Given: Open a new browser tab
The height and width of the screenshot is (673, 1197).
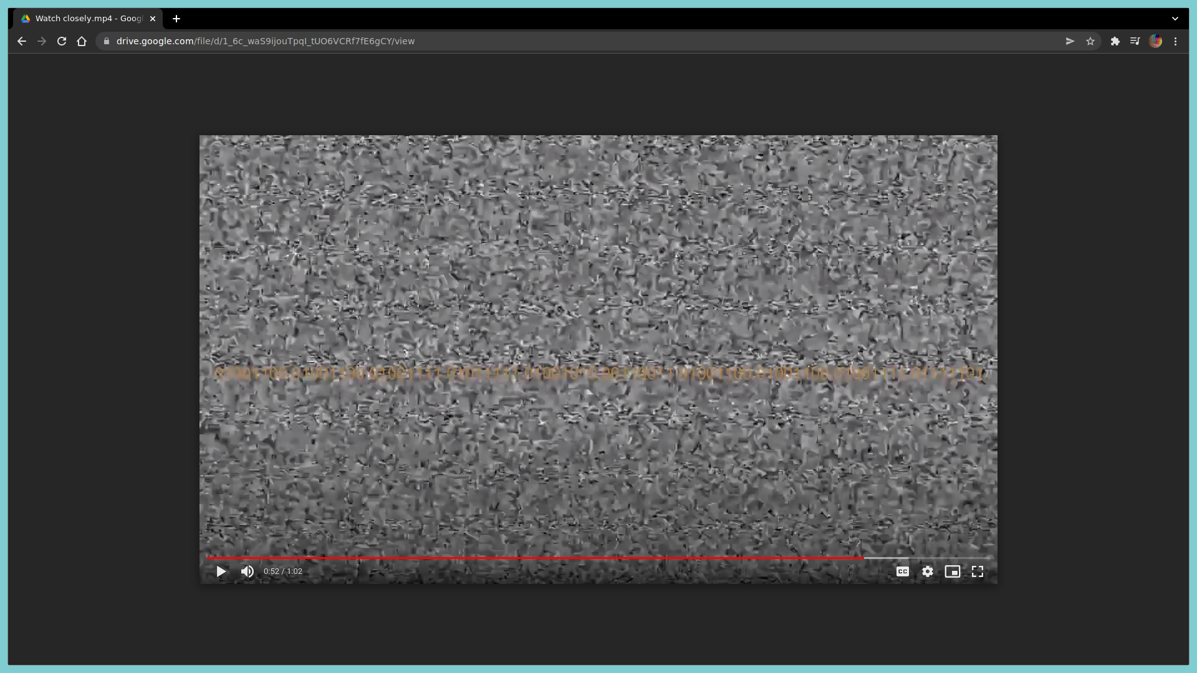Looking at the screenshot, I should click(x=176, y=19).
